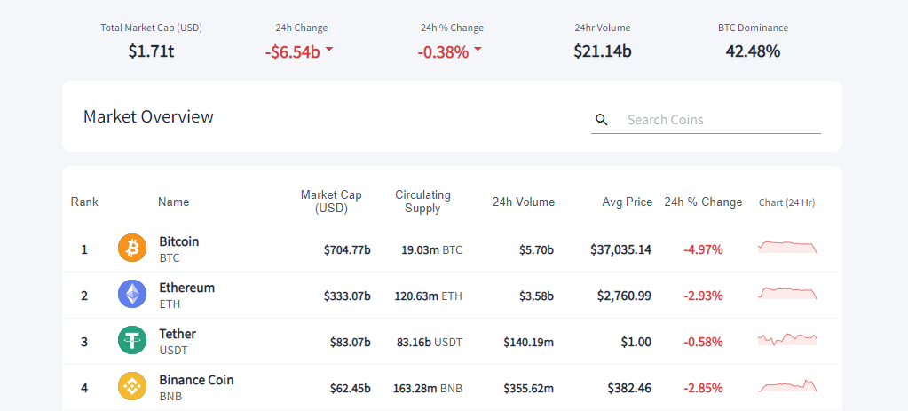
Task: Click Binance supply 163.28m BNB
Action: [428, 389]
